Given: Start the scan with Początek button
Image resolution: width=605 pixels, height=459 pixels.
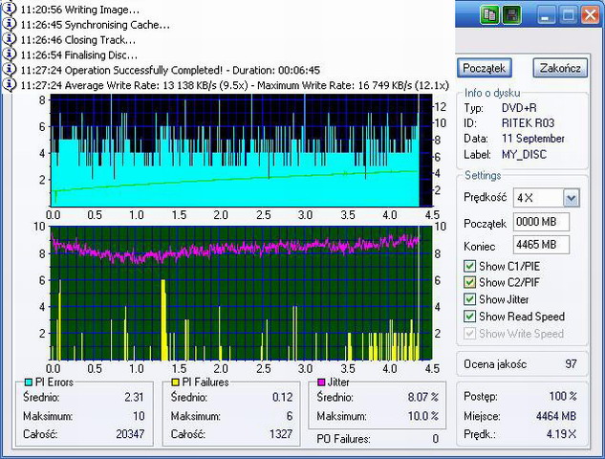Looking at the screenshot, I should 485,68.
